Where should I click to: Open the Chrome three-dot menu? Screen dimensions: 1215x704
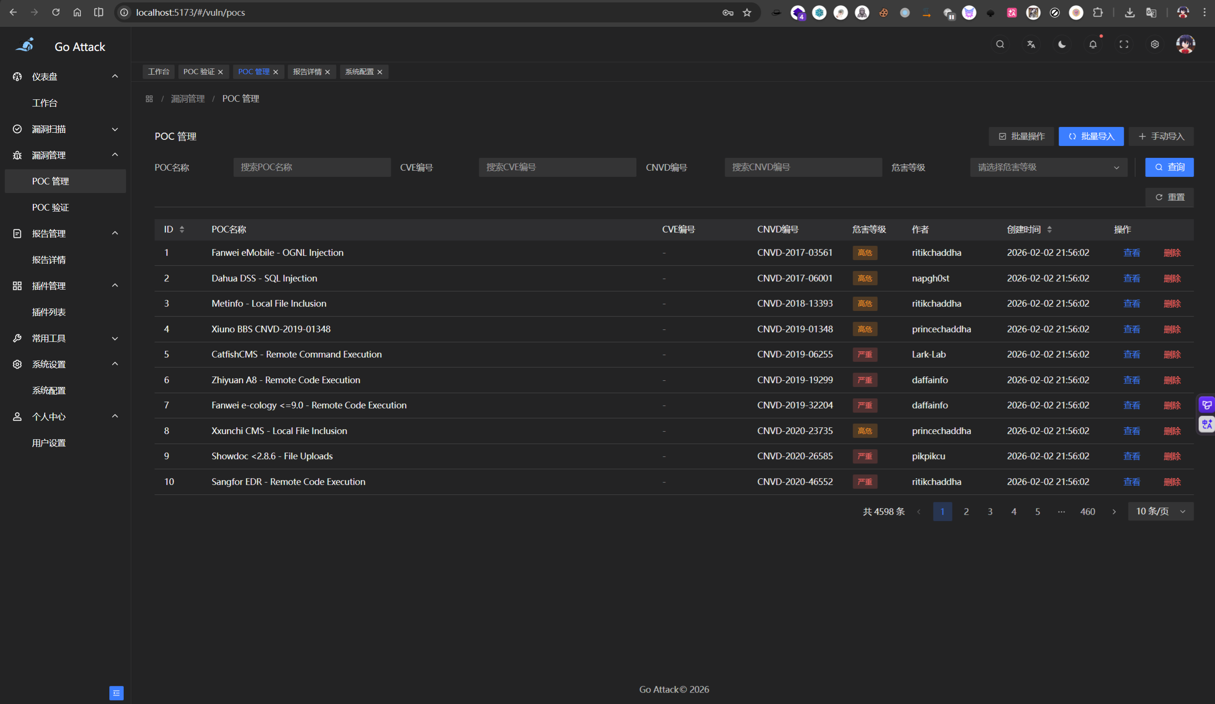1205,12
